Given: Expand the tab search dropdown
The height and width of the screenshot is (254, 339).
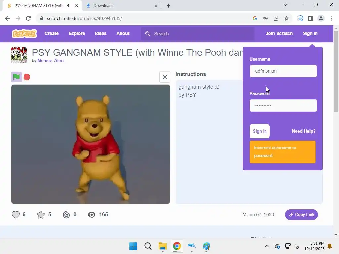Looking at the screenshot, I should click(x=286, y=5).
